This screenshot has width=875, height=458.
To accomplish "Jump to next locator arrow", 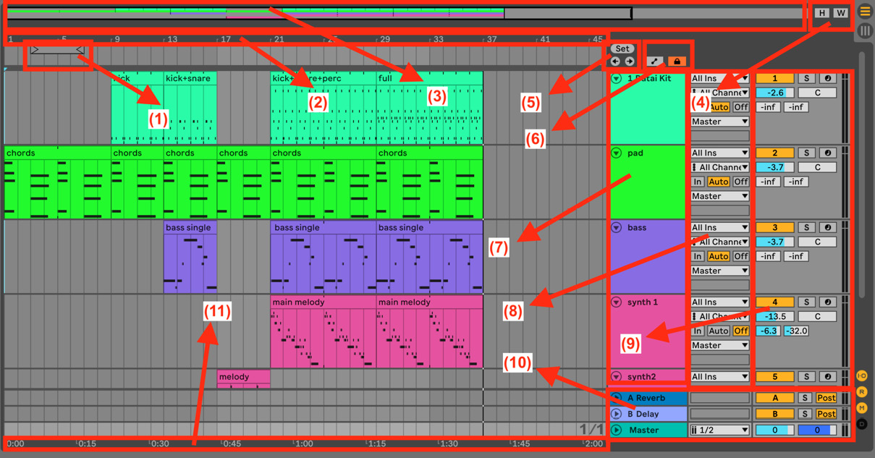I will [x=630, y=62].
